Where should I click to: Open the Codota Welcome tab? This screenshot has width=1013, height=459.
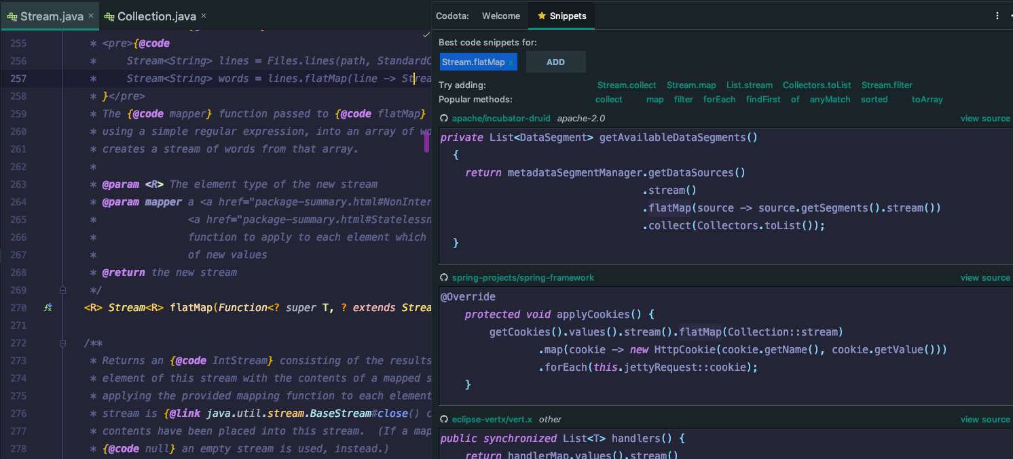pos(500,16)
